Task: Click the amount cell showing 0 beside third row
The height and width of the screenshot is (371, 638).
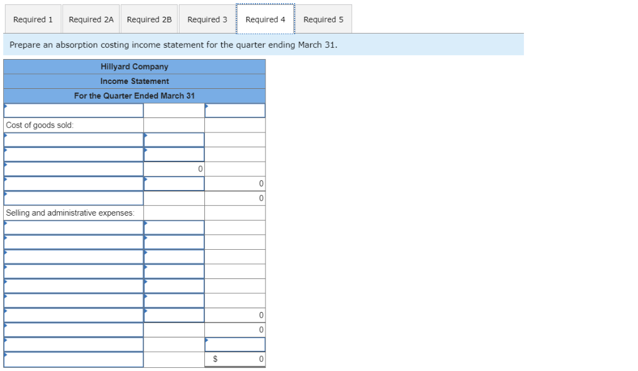Action: click(173, 168)
